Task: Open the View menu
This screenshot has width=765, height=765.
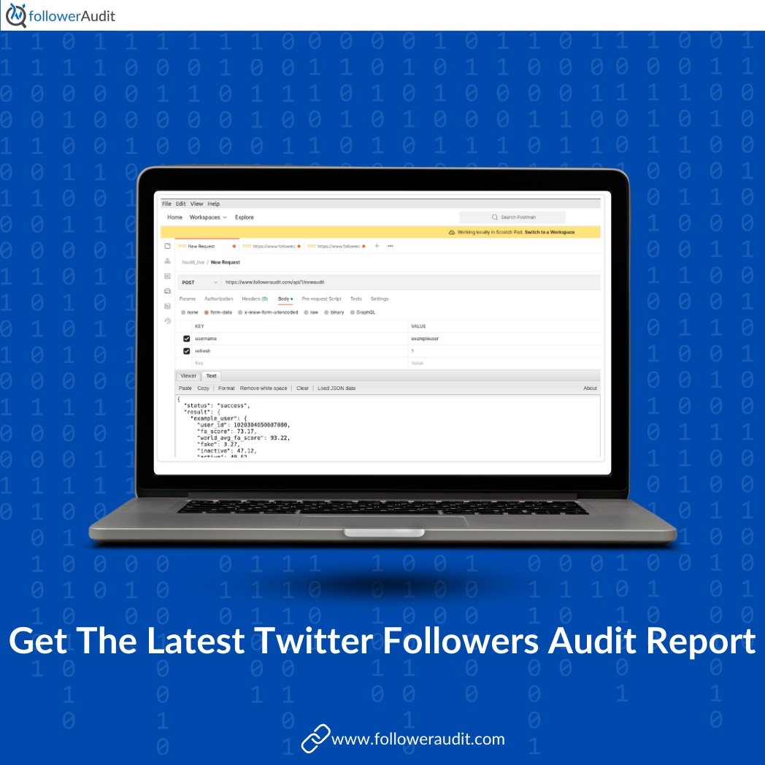Action: 196,204
